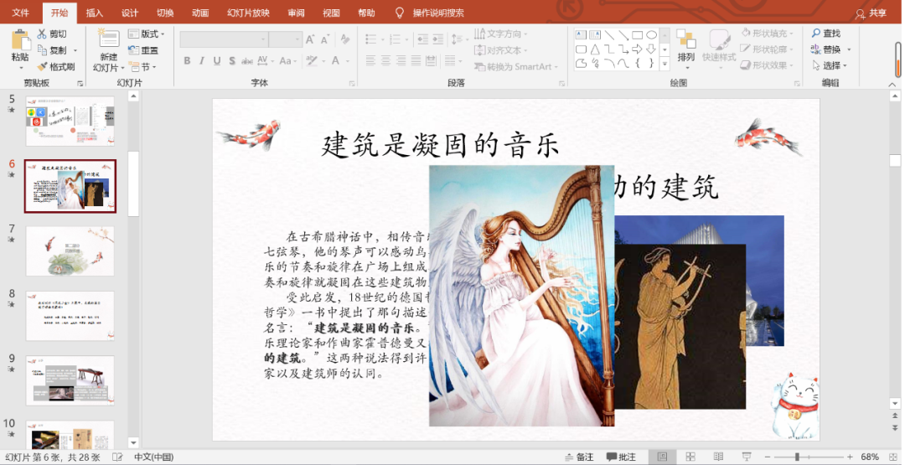Image resolution: width=905 pixels, height=465 pixels.
Task: Switch to the 动画 Animations tab
Action: click(200, 13)
